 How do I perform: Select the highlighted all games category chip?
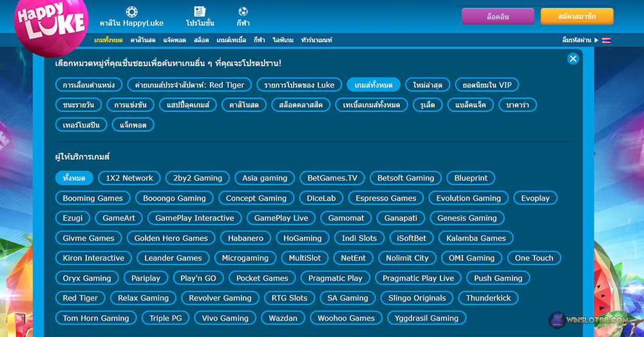coord(374,84)
